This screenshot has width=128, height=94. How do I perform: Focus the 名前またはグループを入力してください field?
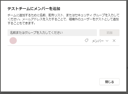point(52,32)
